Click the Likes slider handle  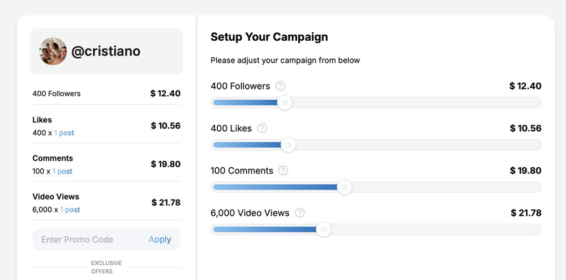click(x=288, y=145)
